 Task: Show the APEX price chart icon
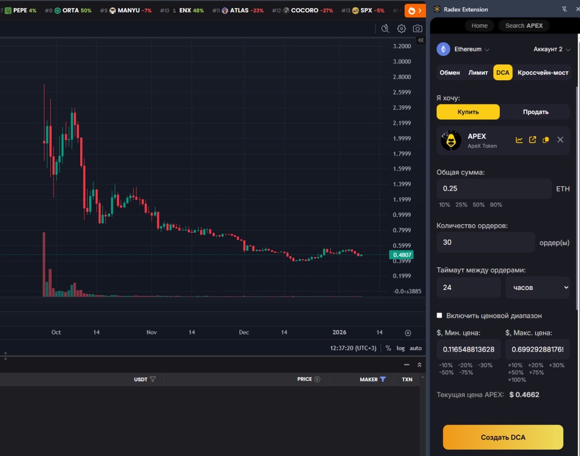(x=519, y=140)
